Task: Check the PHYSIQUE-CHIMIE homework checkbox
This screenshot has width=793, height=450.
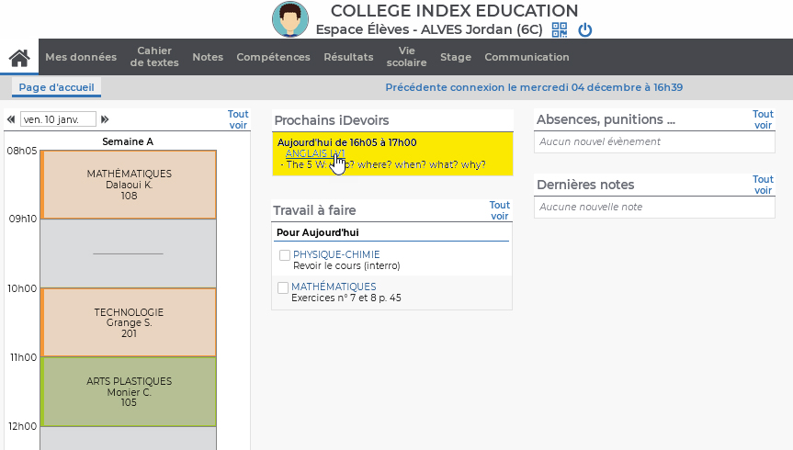Action: coord(285,255)
